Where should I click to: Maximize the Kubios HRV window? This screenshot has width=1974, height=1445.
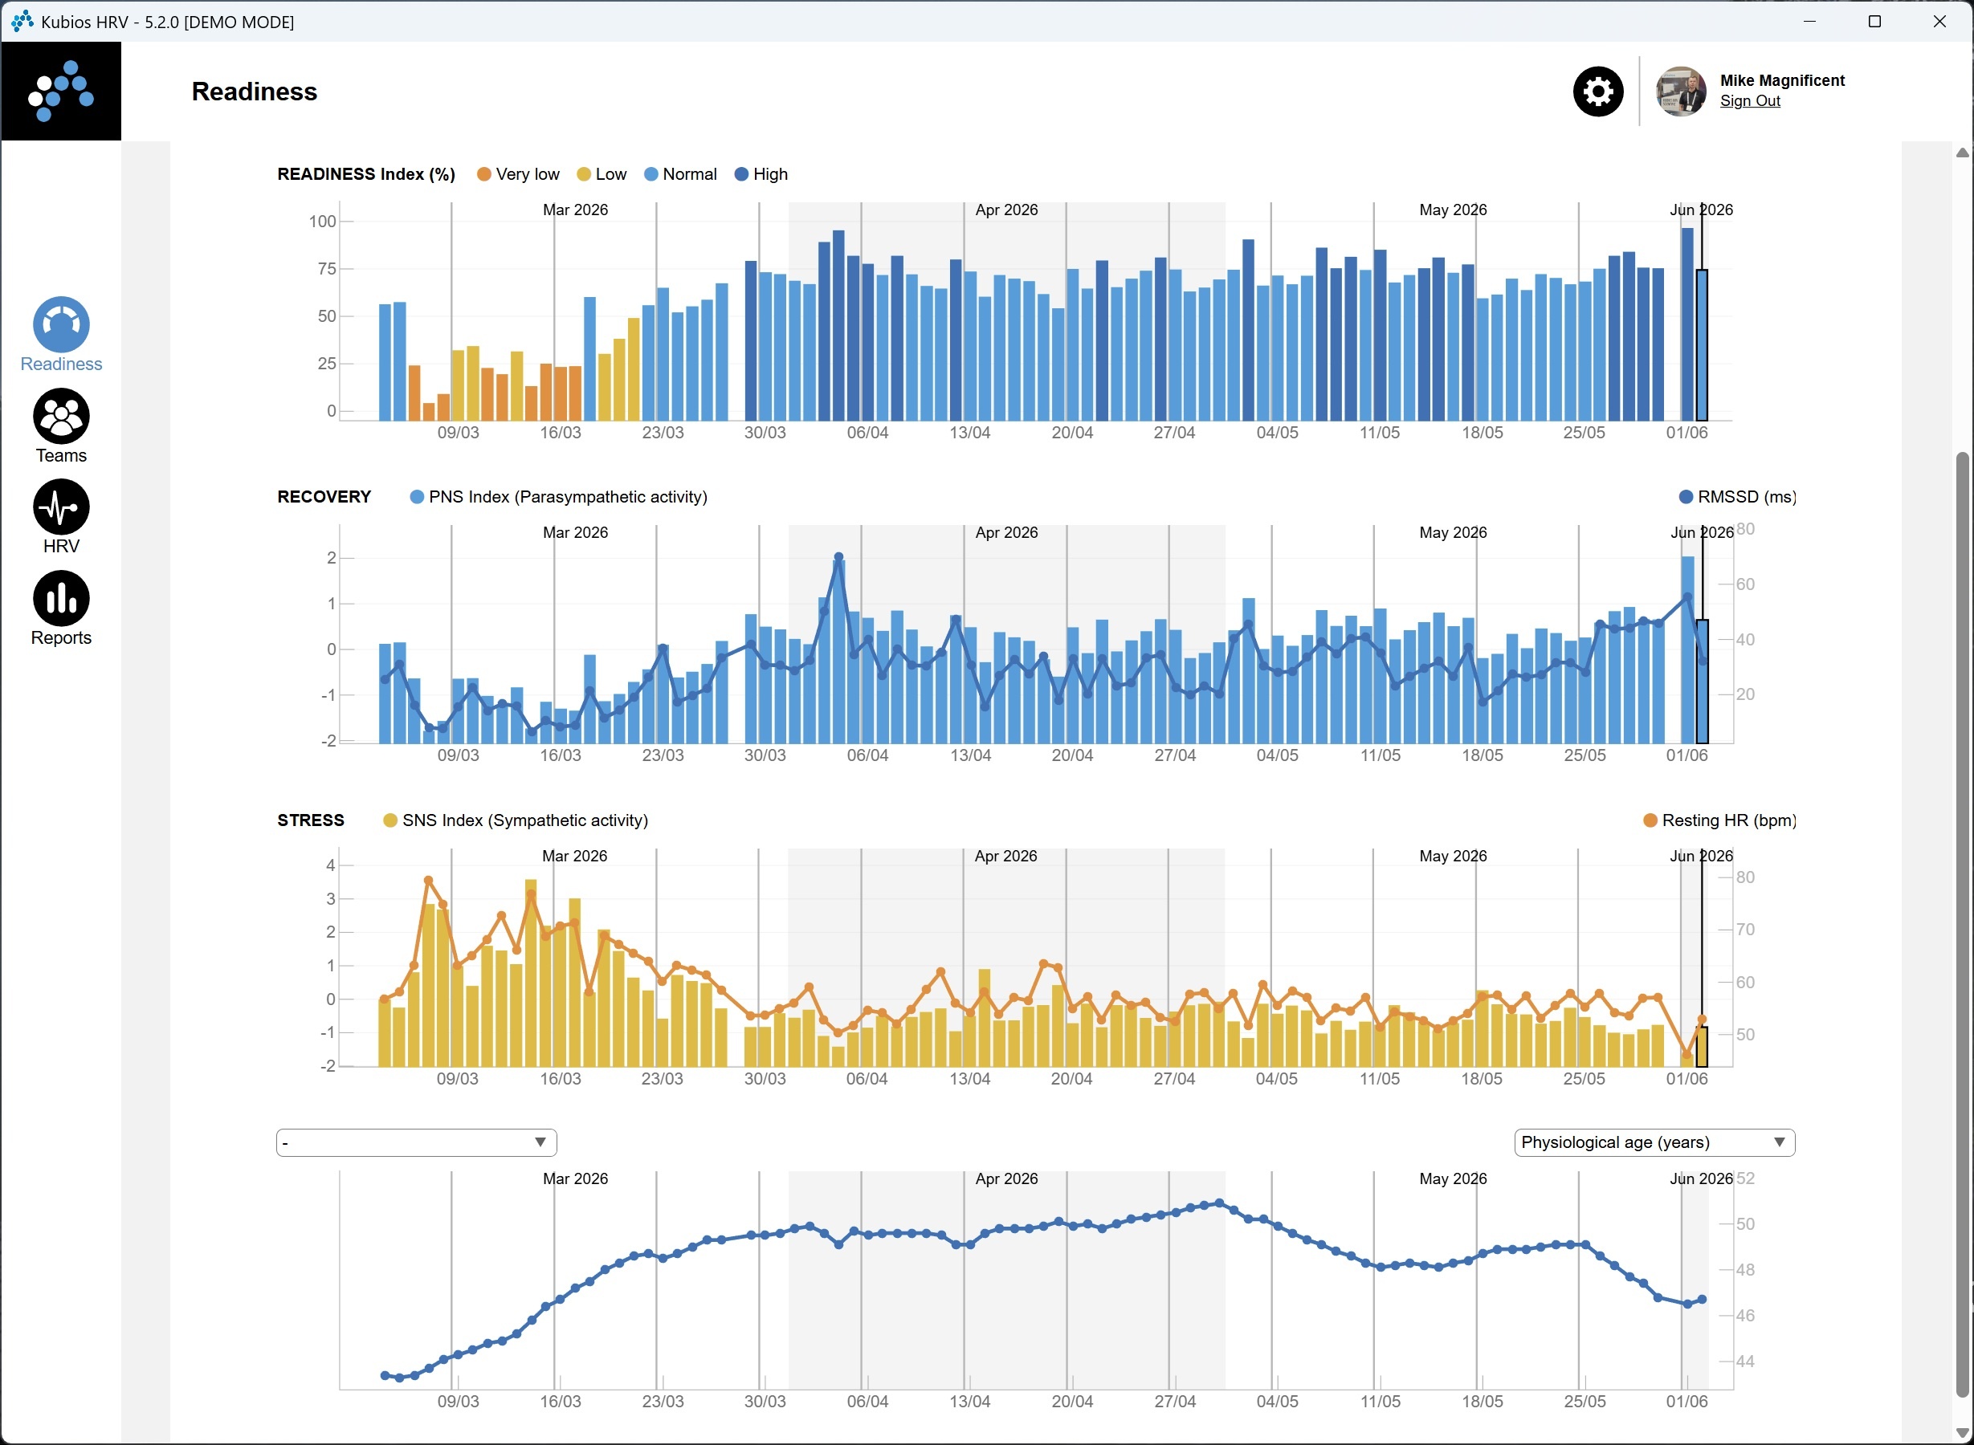tap(1874, 21)
